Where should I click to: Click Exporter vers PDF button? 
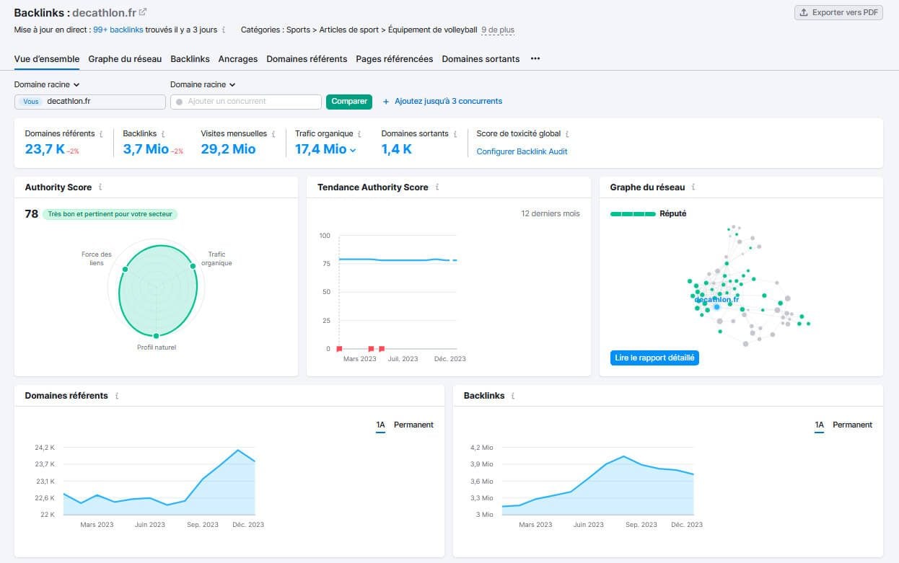[x=838, y=13]
